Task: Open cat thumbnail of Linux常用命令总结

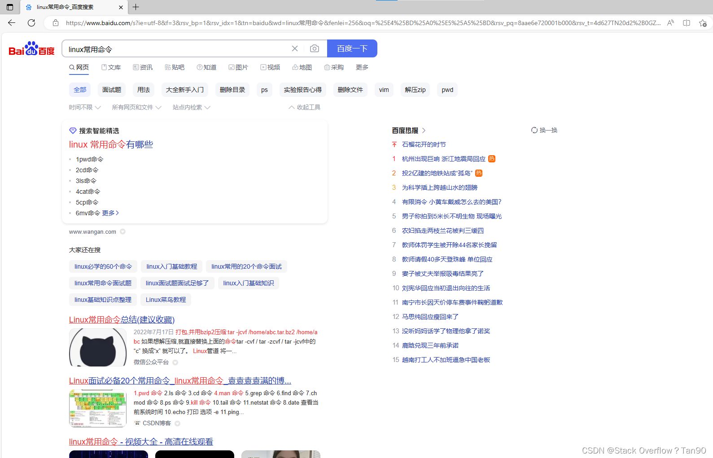Action: [x=98, y=347]
